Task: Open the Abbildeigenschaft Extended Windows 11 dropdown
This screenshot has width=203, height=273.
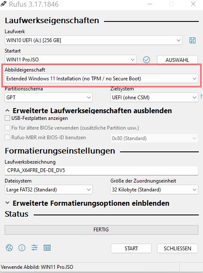Action: [x=101, y=79]
